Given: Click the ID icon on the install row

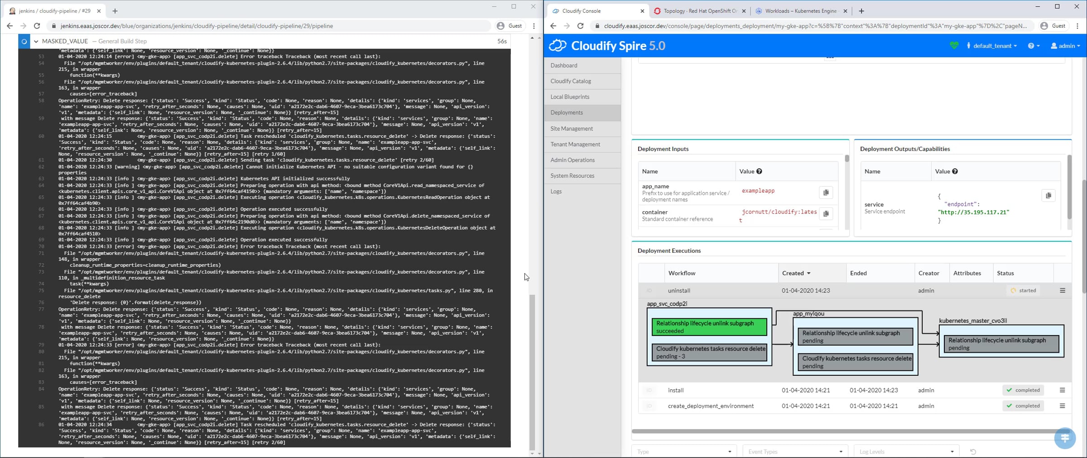Looking at the screenshot, I should [x=649, y=390].
